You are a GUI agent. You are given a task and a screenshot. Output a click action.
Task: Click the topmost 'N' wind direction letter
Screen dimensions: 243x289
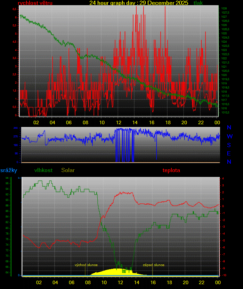click(x=229, y=128)
